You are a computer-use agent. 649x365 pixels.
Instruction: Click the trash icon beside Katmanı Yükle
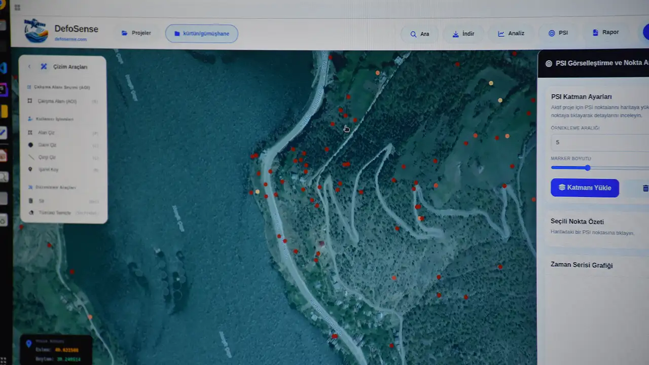pos(645,188)
